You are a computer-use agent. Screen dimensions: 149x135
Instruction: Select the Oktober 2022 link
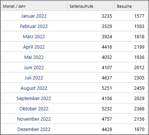click(34, 109)
